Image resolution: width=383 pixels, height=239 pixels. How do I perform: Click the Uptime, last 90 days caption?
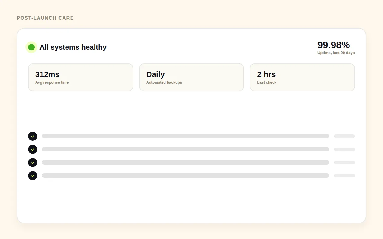click(336, 53)
